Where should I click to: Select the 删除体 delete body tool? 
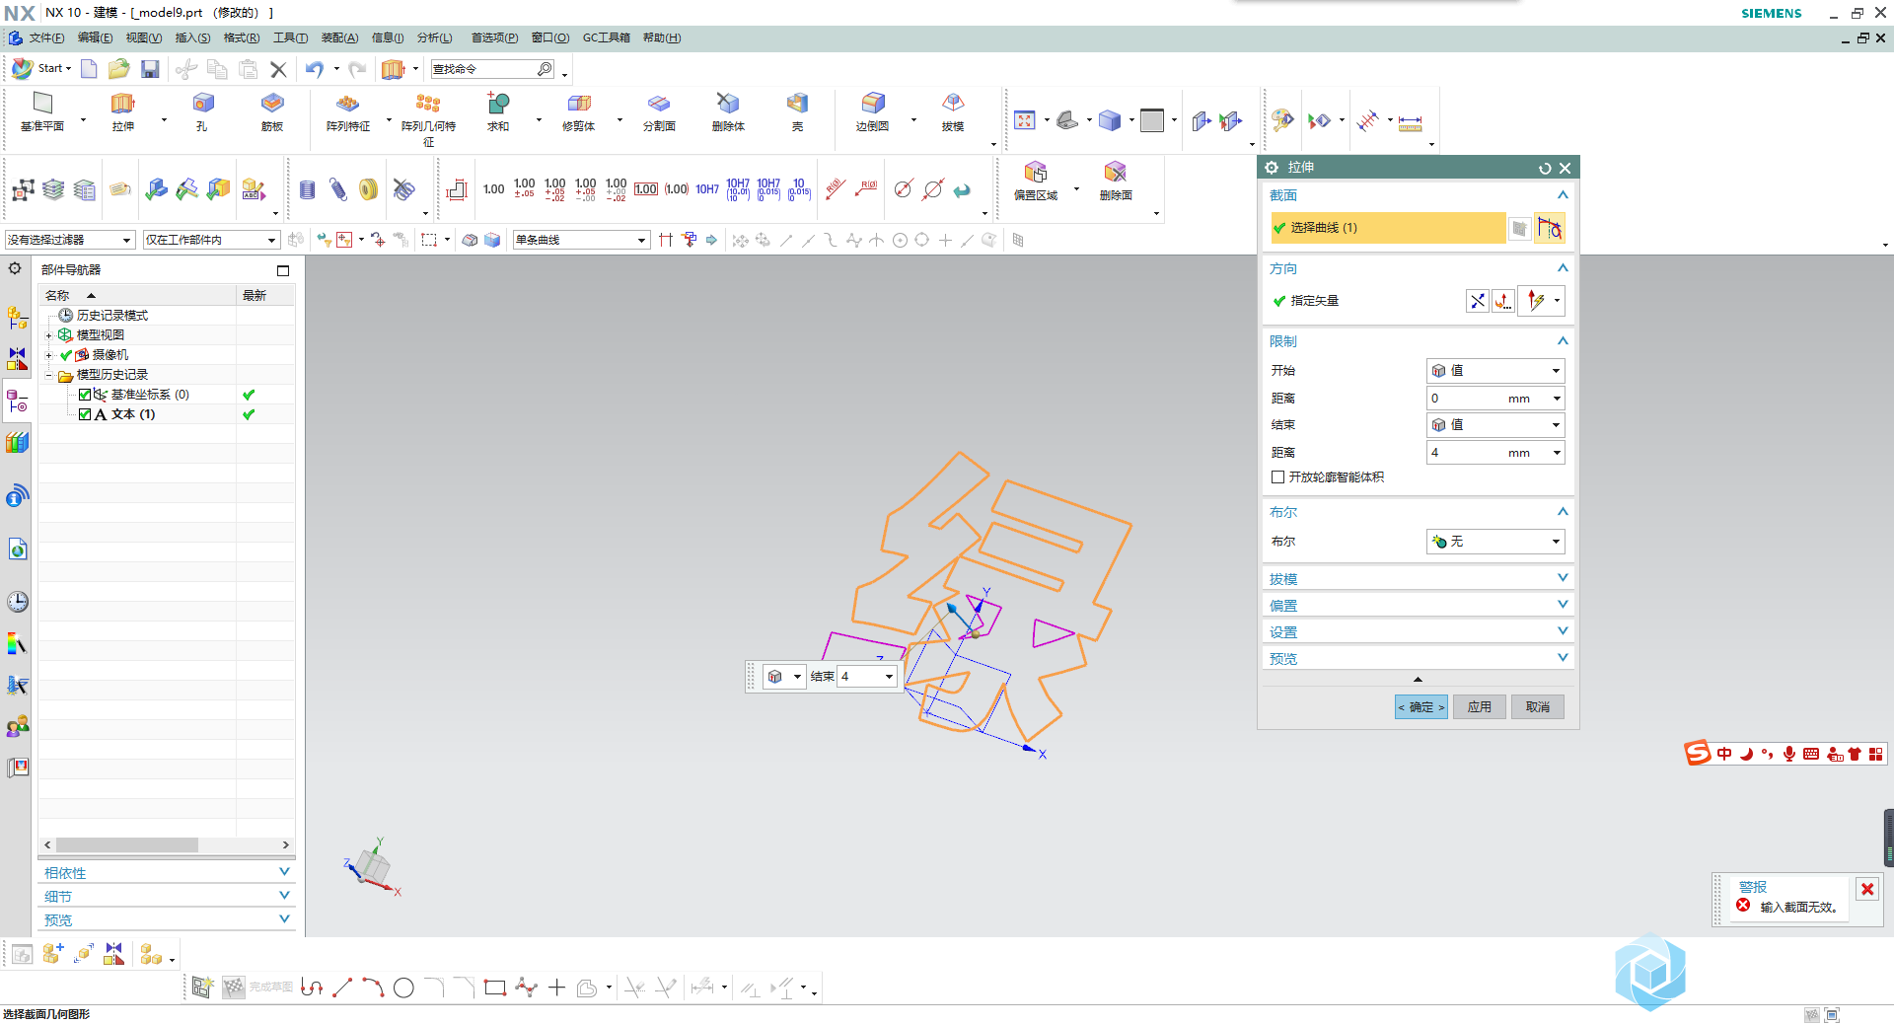pyautogui.click(x=728, y=111)
